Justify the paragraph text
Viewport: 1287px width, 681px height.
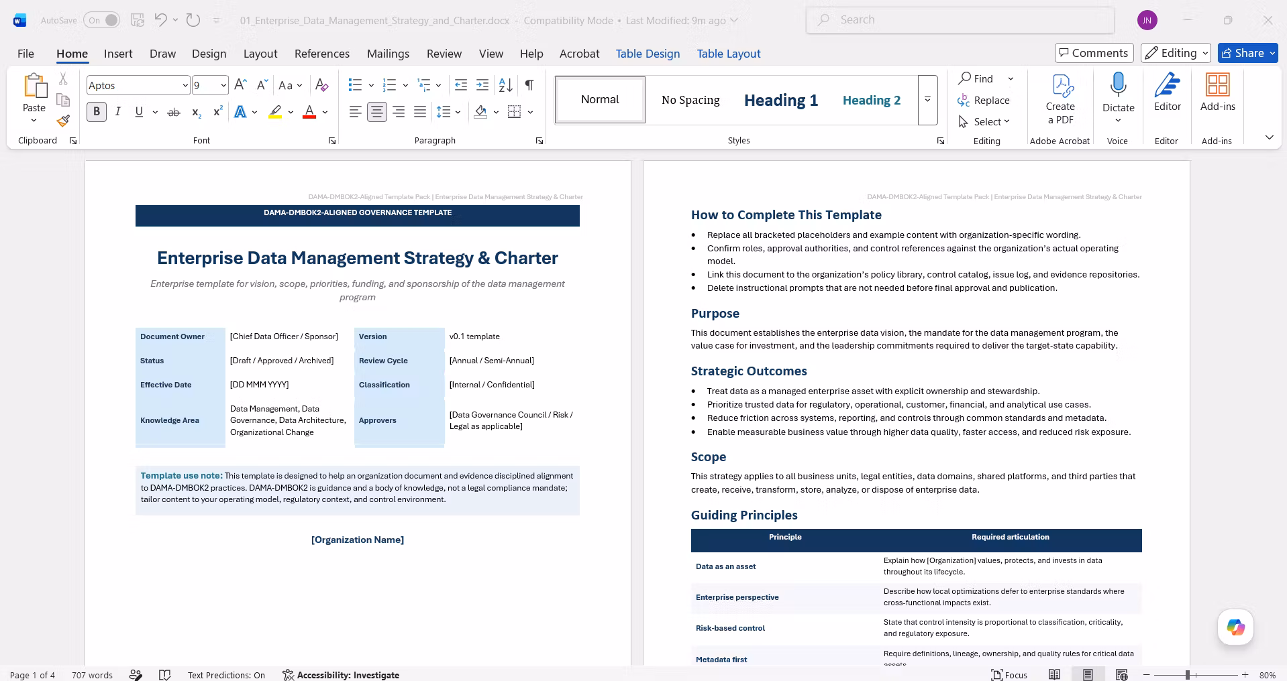(x=420, y=112)
